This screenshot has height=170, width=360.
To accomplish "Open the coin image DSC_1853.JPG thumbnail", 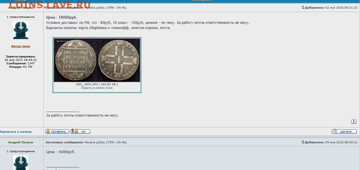I will click(97, 60).
